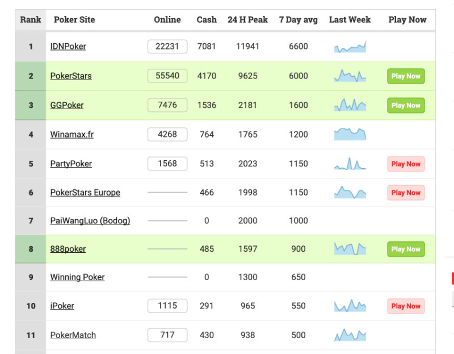Select 888poker's weekly chart
The width and height of the screenshot is (454, 354).
click(350, 248)
